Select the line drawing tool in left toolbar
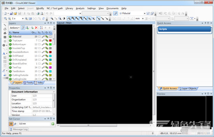 coord(5,25)
